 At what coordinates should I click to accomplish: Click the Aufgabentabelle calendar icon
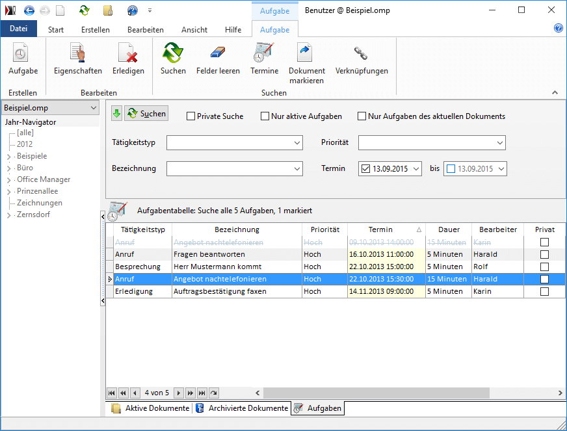[x=118, y=211]
